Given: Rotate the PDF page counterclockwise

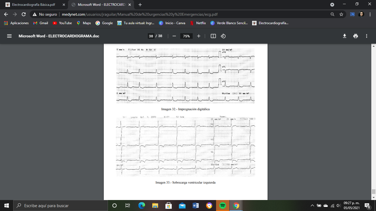Looking at the screenshot, I should coord(223,36).
